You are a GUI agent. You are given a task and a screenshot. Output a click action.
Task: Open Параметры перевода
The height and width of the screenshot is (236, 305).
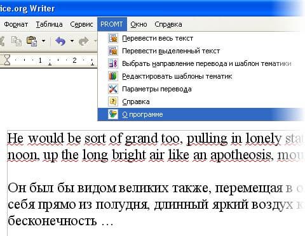point(157,89)
